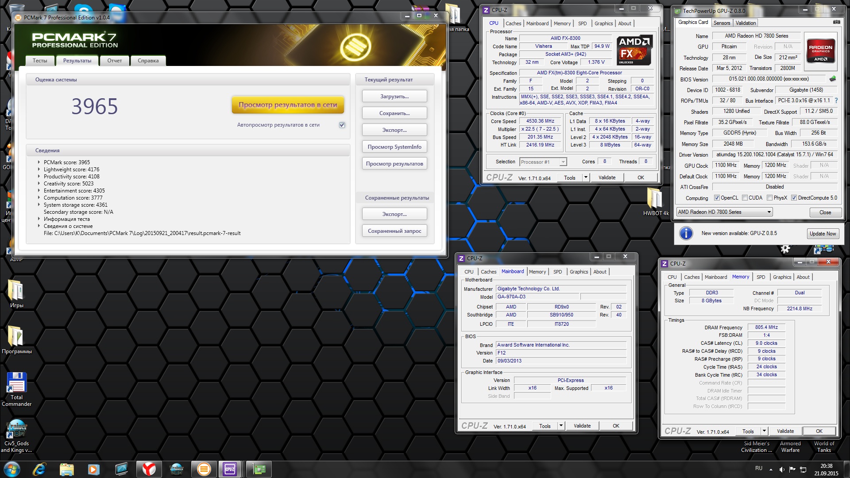
Task: Click Close button in GPU-Z
Action: tap(825, 212)
